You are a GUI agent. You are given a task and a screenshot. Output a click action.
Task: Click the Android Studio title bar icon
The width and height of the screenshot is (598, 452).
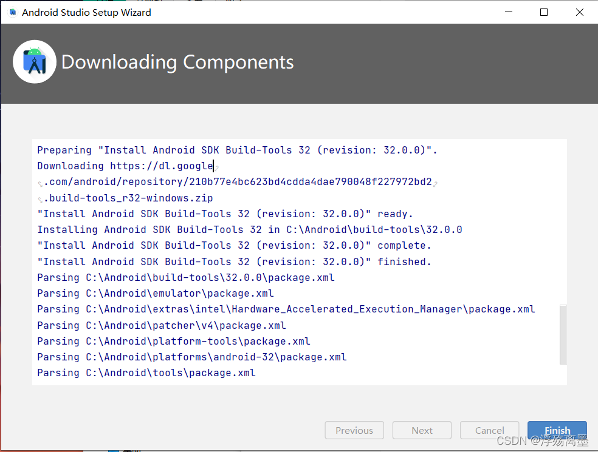coord(13,13)
